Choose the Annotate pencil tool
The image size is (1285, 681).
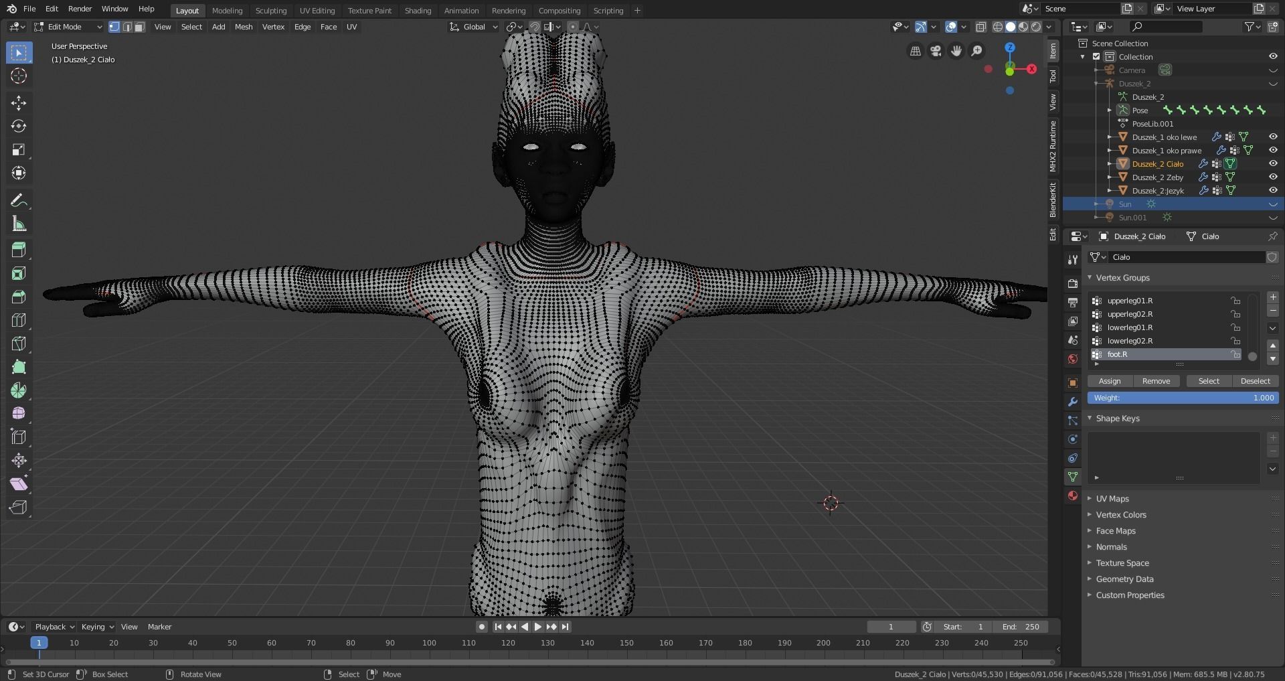[19, 200]
